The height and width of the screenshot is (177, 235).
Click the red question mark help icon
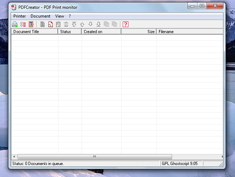coord(126,24)
